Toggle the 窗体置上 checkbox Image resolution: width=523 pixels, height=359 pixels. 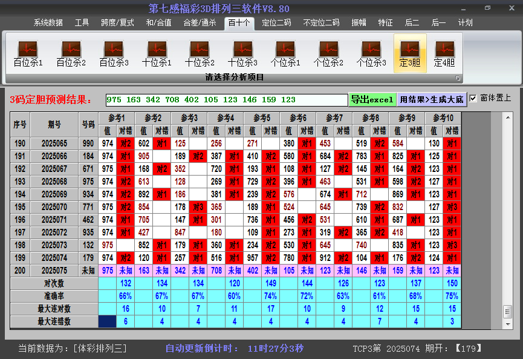pos(473,98)
